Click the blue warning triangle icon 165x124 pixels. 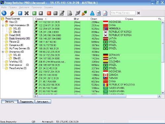click(92, 13)
